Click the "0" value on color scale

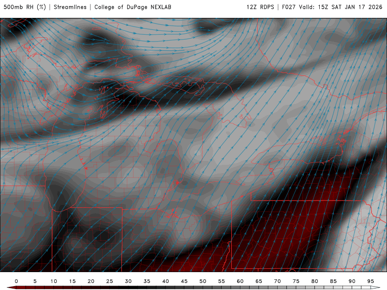tap(16, 281)
